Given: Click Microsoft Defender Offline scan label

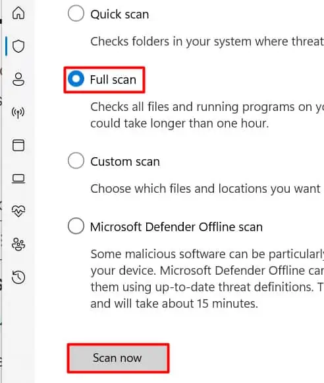Looking at the screenshot, I should [x=176, y=227].
